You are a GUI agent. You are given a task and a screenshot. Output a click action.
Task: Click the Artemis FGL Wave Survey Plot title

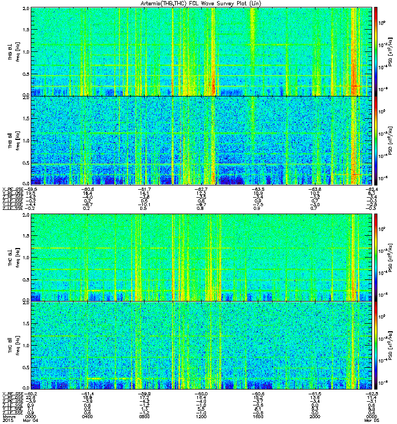coord(201,4)
